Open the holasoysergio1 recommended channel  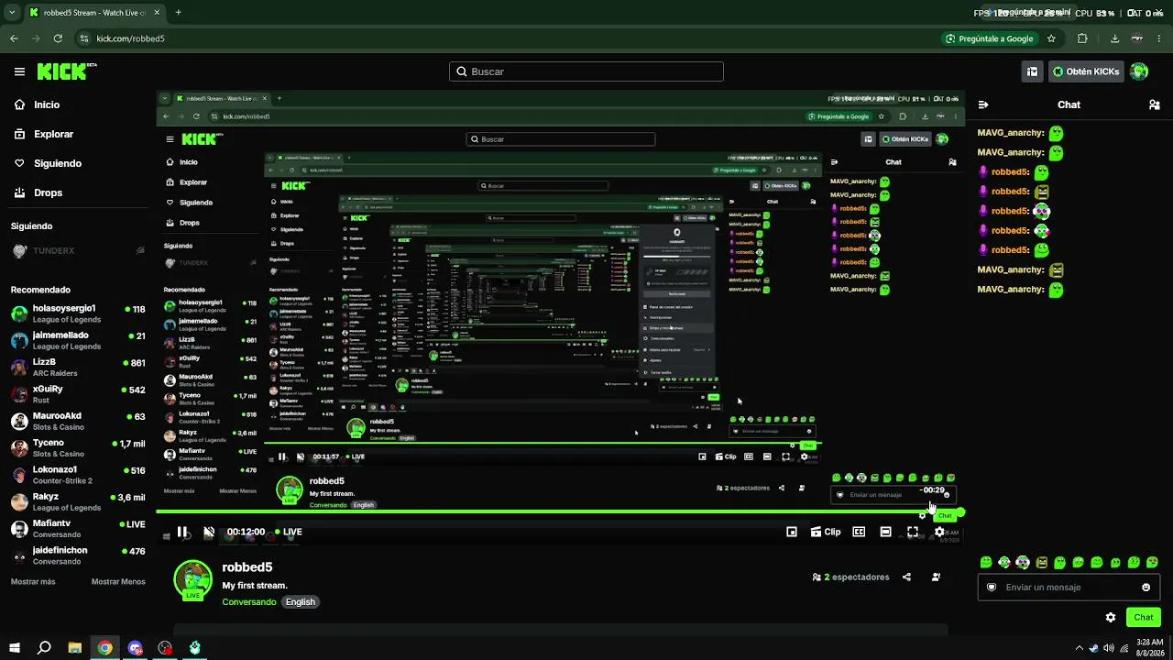coord(78,313)
